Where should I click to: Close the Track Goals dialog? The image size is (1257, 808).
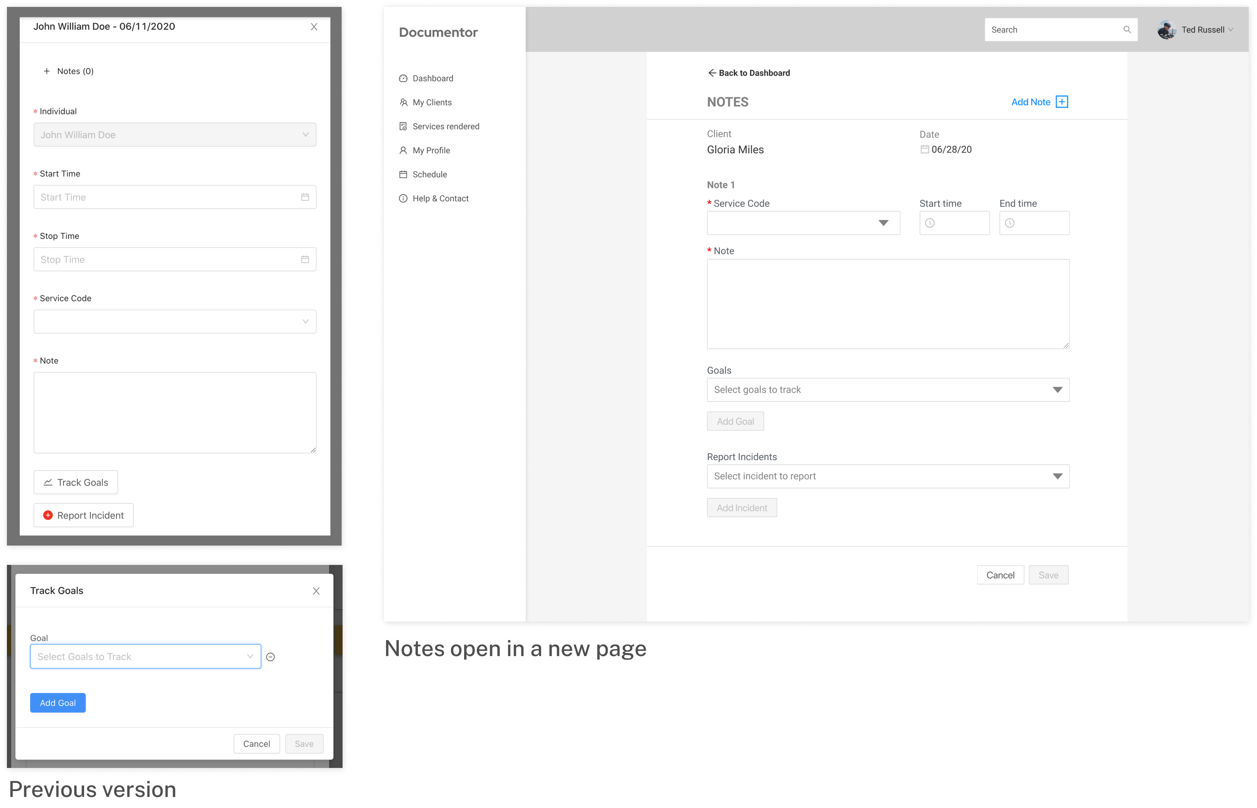click(316, 591)
